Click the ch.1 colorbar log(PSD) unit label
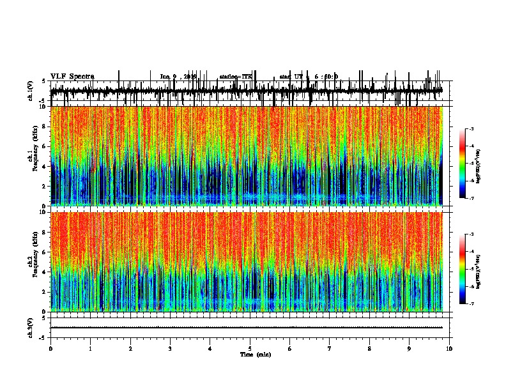The image size is (506, 391). [x=479, y=166]
